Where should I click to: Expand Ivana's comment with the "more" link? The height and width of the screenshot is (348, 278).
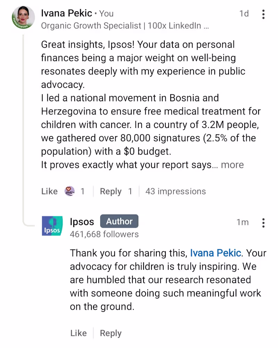point(232,165)
